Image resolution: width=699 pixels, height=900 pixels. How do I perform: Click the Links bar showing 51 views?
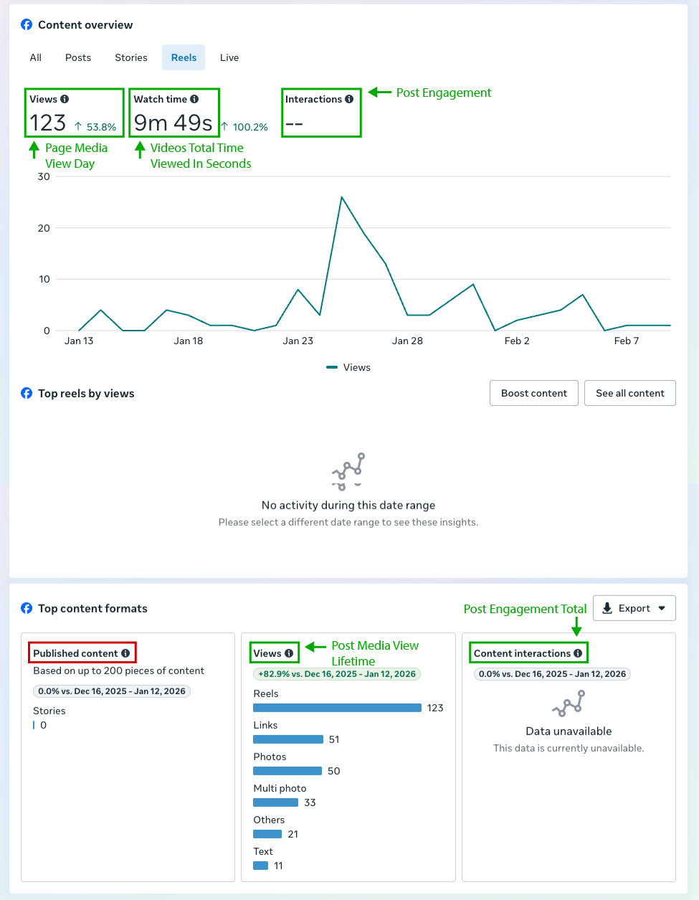click(288, 739)
